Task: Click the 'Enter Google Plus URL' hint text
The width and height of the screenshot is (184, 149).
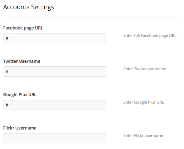Action: pos(144,102)
